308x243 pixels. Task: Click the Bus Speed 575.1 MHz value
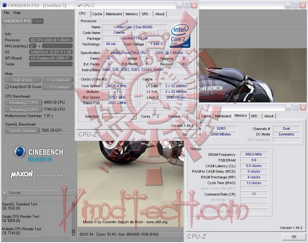point(117,97)
